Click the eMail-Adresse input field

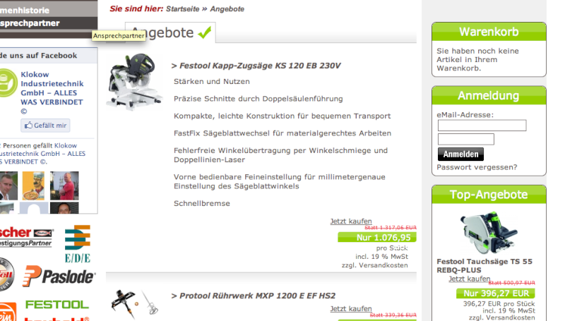click(x=482, y=126)
